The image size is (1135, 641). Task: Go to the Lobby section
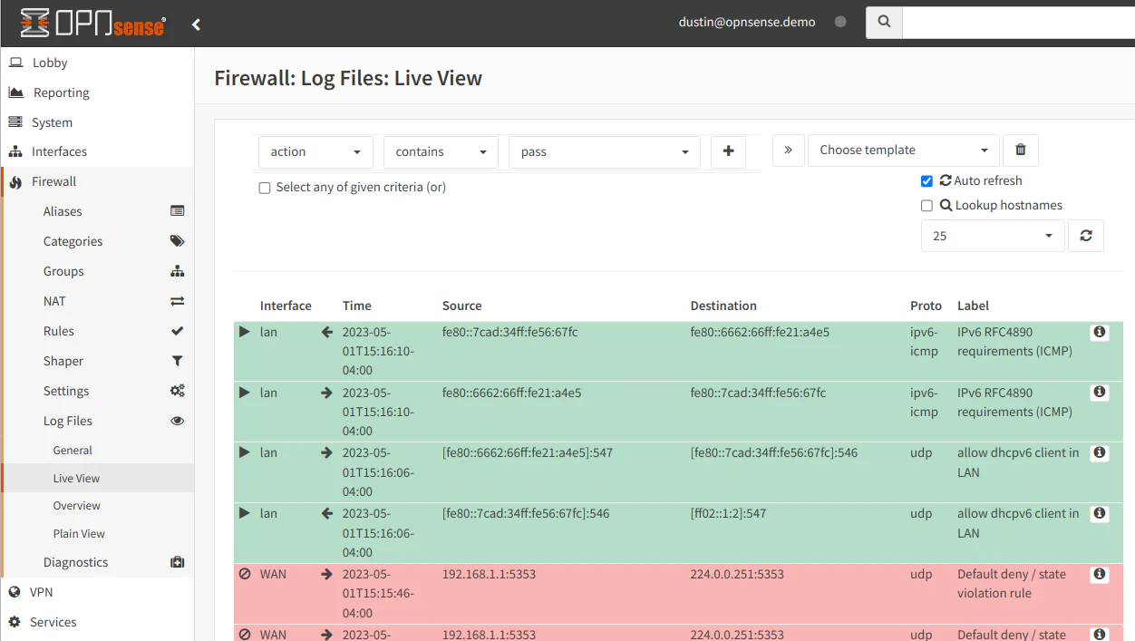[x=50, y=63]
